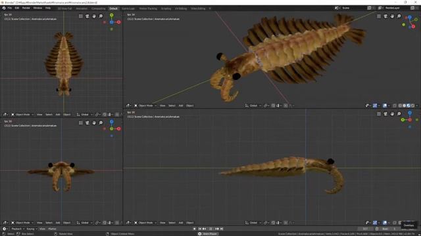The height and width of the screenshot is (236, 421).
Task: Click zoom magnifier icon in top-left viewport
Action: coord(101,16)
